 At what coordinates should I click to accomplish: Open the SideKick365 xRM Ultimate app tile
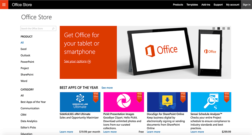[x=80, y=102]
